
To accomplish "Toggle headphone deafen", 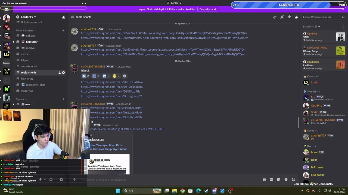I will pos(51,180).
